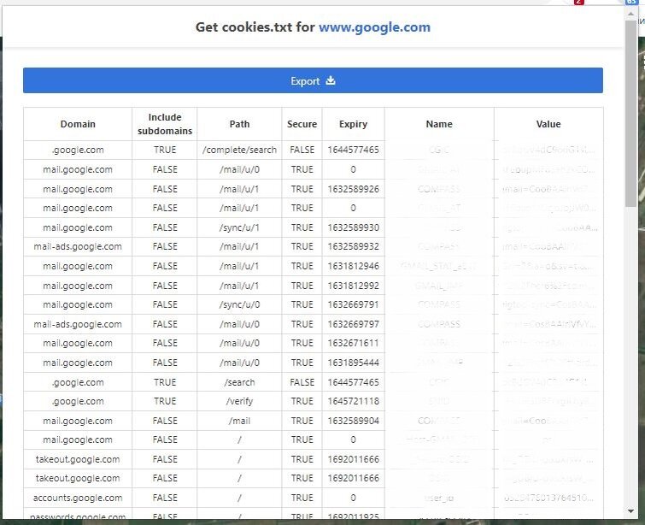
Task: Click expiry value 1632671611
Action: [x=353, y=343]
